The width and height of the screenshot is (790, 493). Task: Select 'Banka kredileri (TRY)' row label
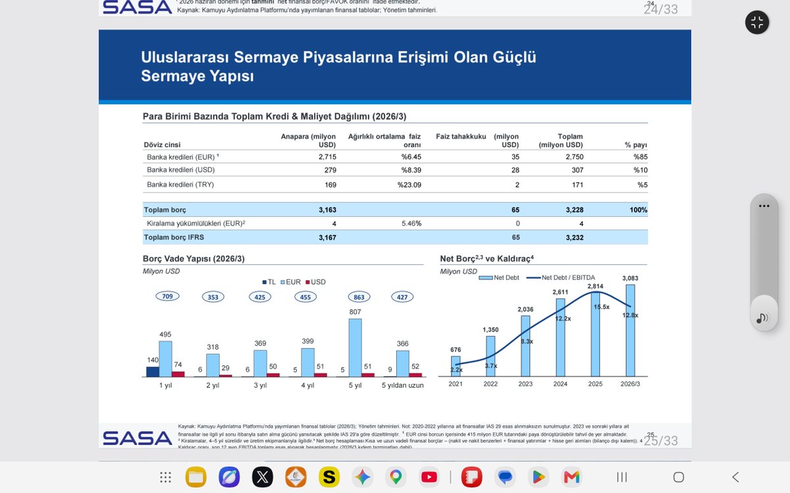180,185
